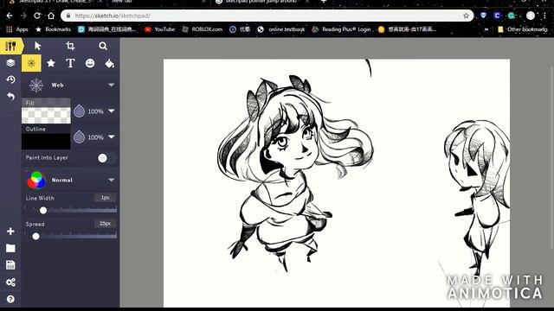Go forward in browser
554x311 pixels.
(x=23, y=16)
